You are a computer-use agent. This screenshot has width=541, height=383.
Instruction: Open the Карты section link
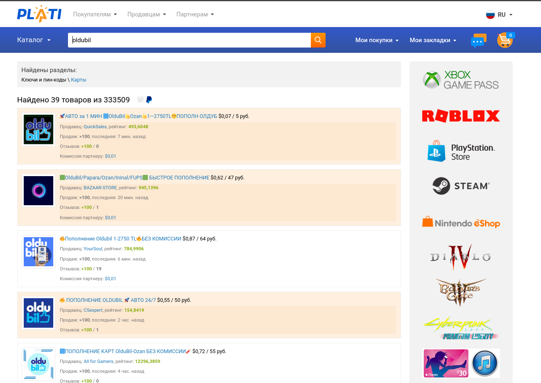[79, 80]
